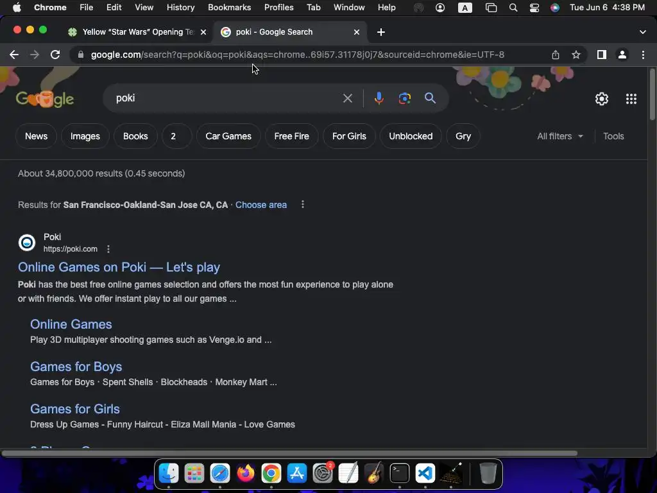The height and width of the screenshot is (493, 657).
Task: Open the about-this-result menu for poki.com
Action: [x=108, y=249]
